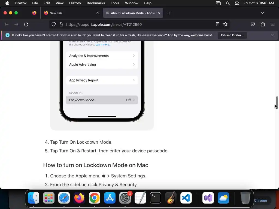Click the Stage Manager icon in the menu bar
Viewport: 279px width, 209px height.
coord(218,3)
